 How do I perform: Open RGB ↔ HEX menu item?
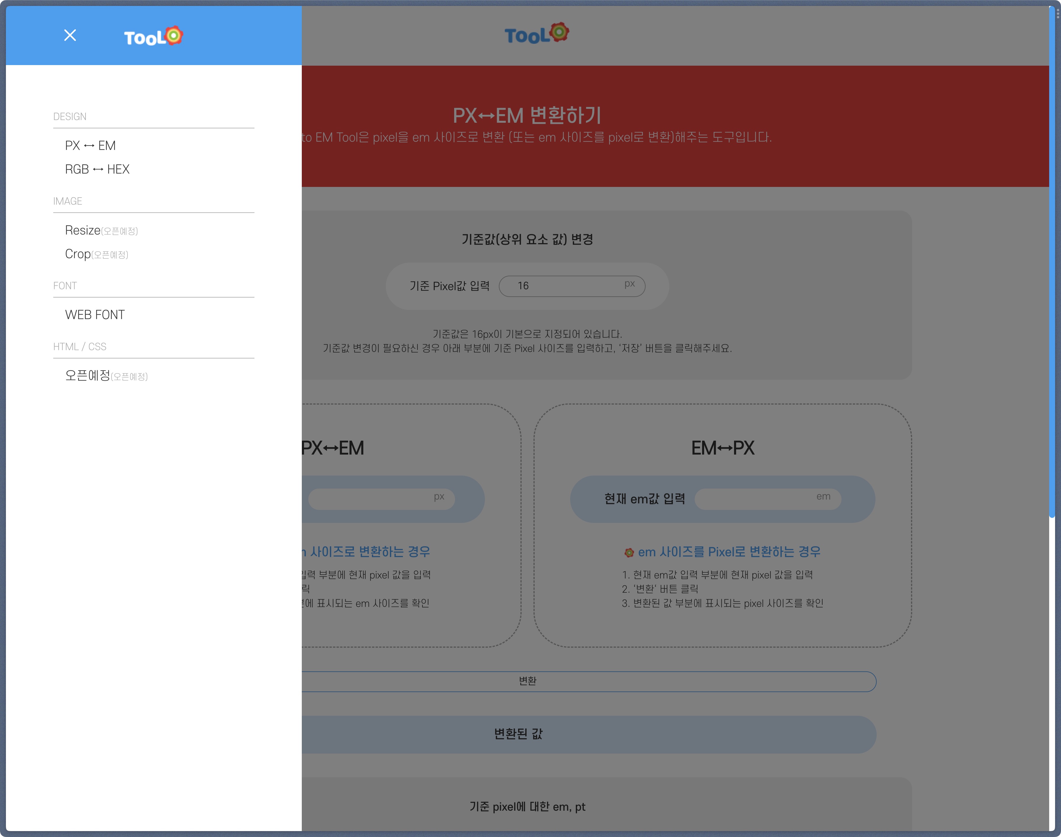tap(97, 169)
